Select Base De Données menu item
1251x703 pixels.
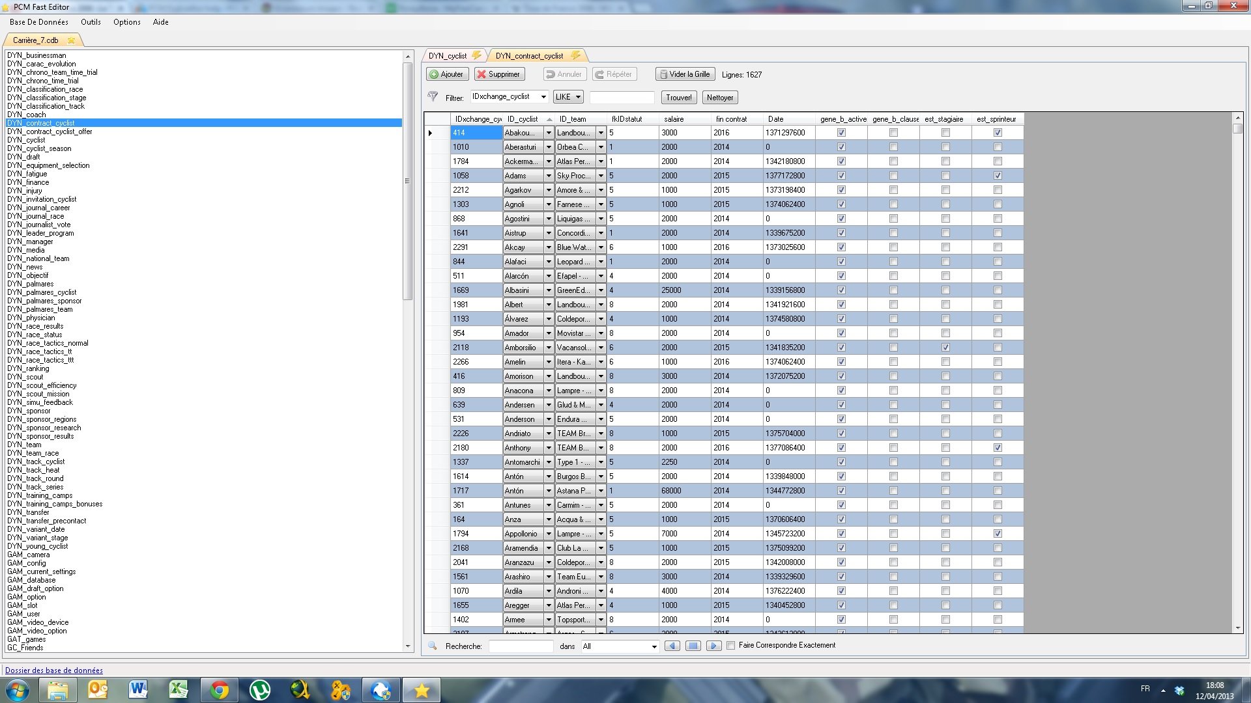coord(37,21)
